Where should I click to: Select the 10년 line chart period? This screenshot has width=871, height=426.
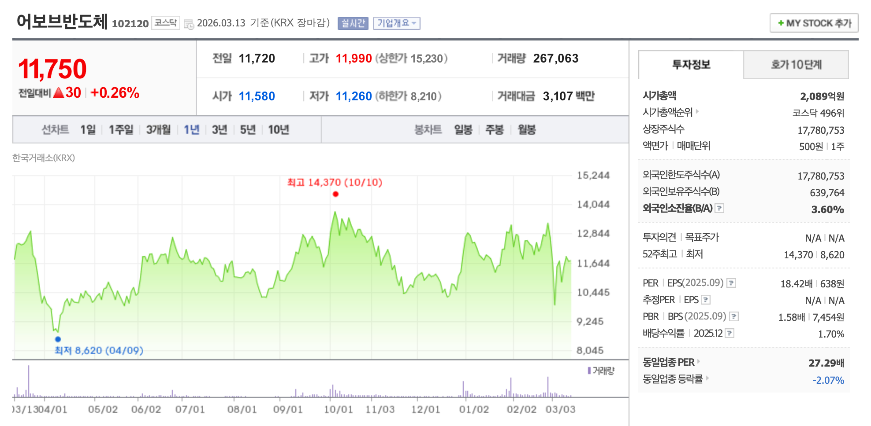(x=278, y=130)
